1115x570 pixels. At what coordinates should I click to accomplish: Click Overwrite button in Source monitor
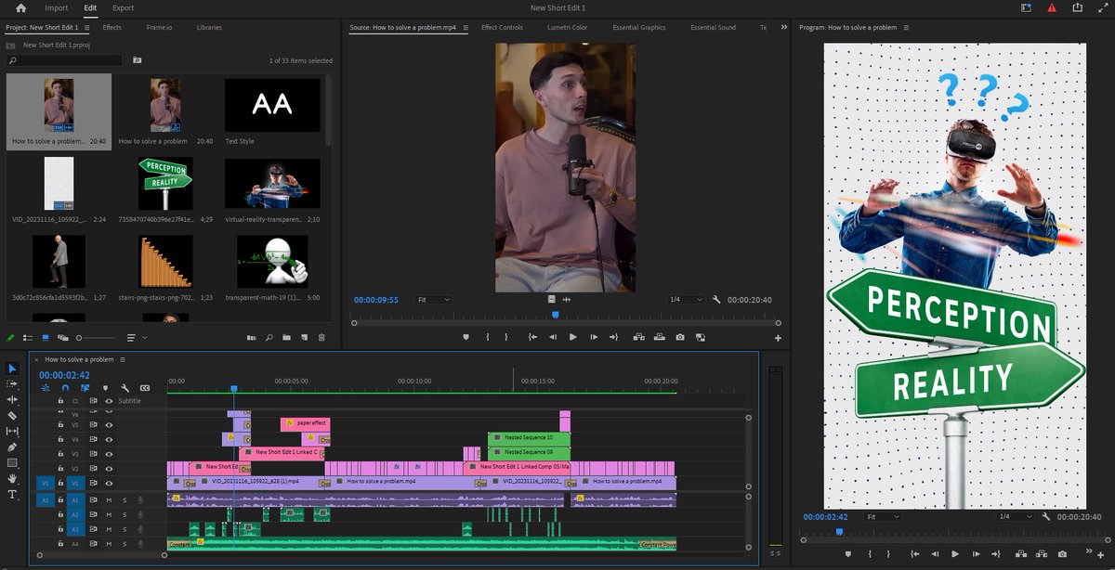[x=661, y=337]
